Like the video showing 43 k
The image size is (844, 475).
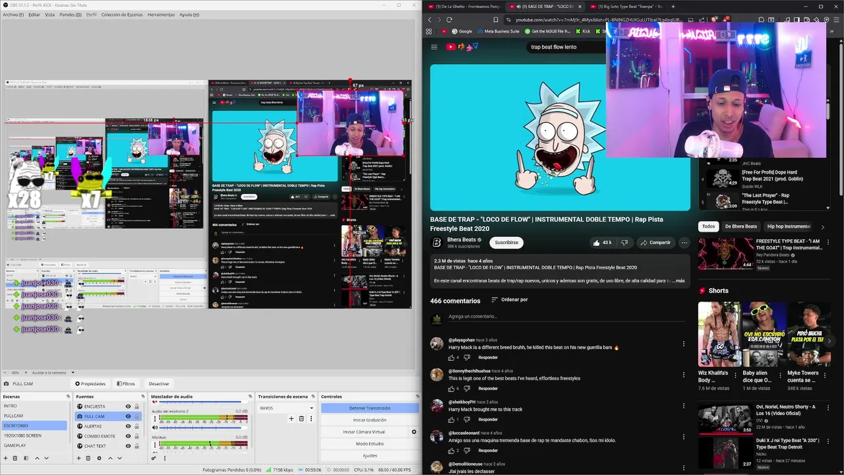[602, 243]
